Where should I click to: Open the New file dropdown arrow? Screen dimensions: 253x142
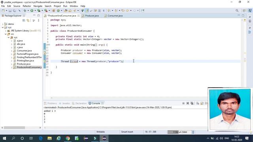click(6, 11)
